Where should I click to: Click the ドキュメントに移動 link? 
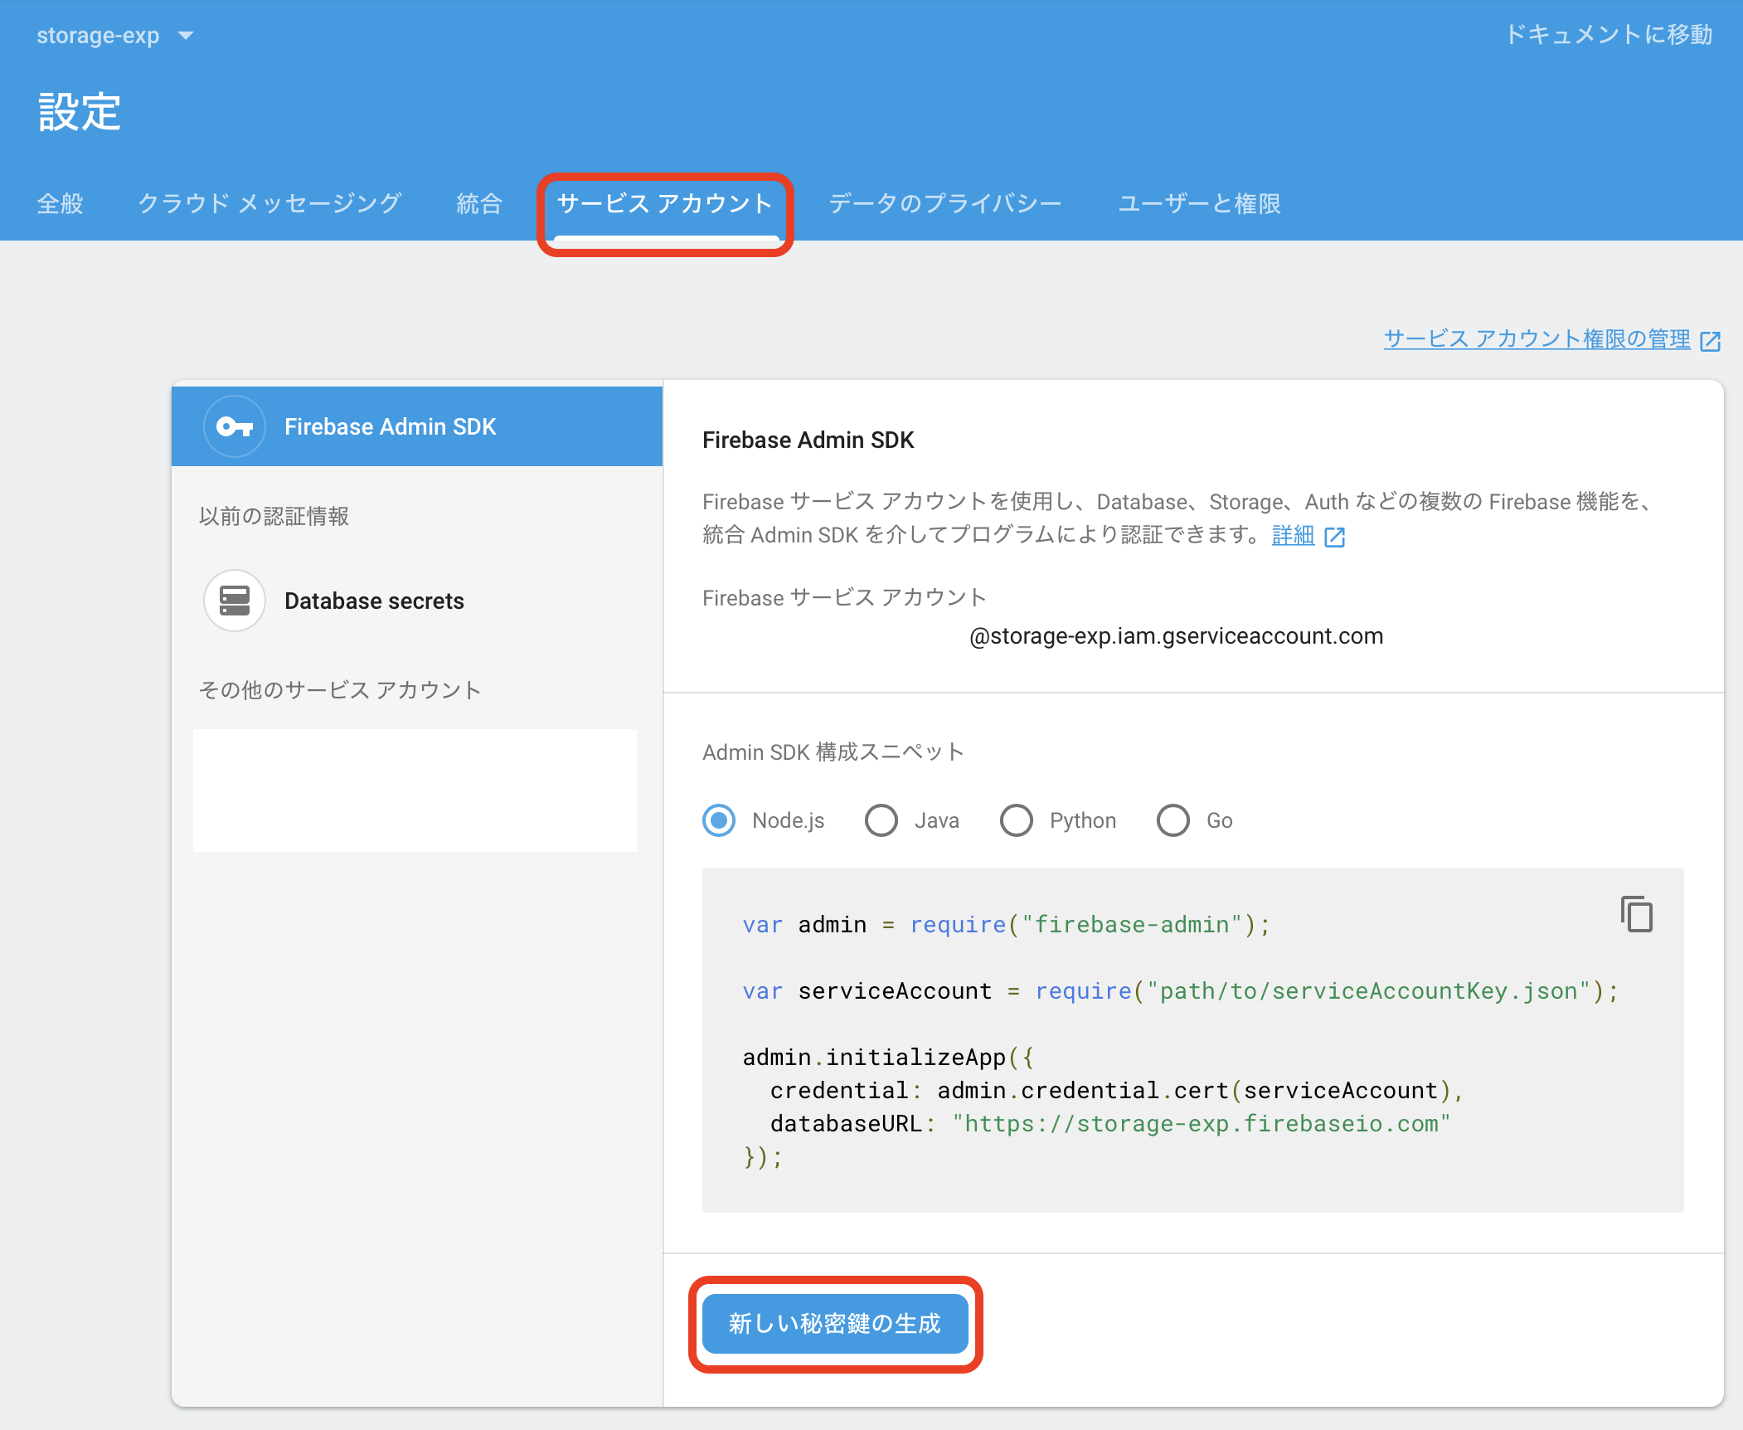click(1609, 35)
